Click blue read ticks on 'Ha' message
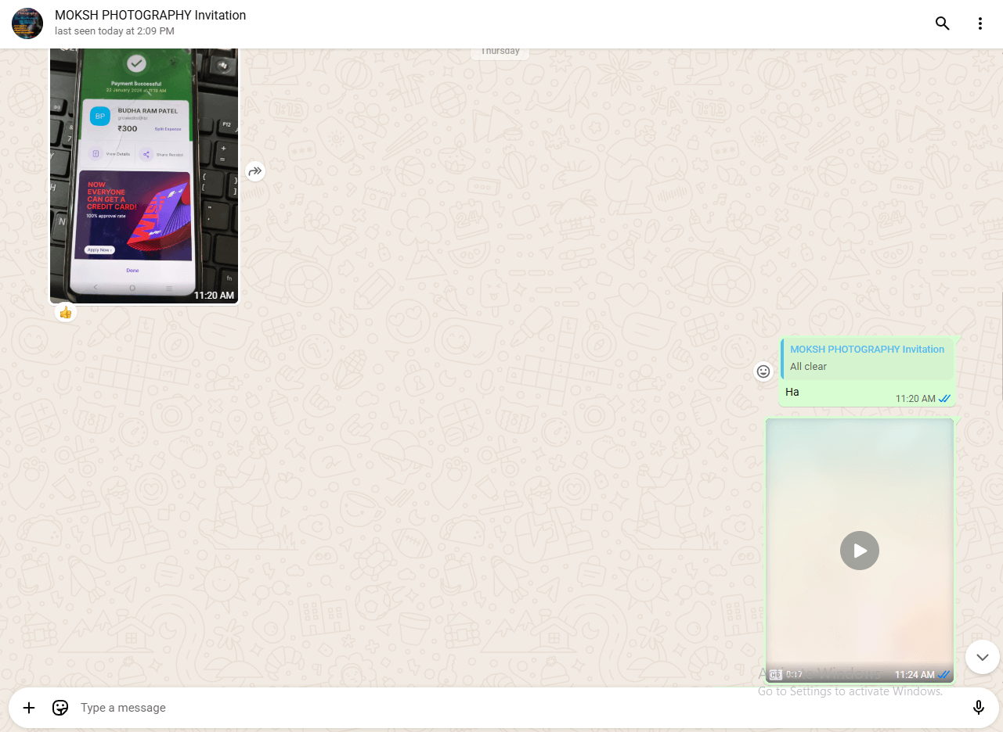1003x732 pixels. click(944, 399)
